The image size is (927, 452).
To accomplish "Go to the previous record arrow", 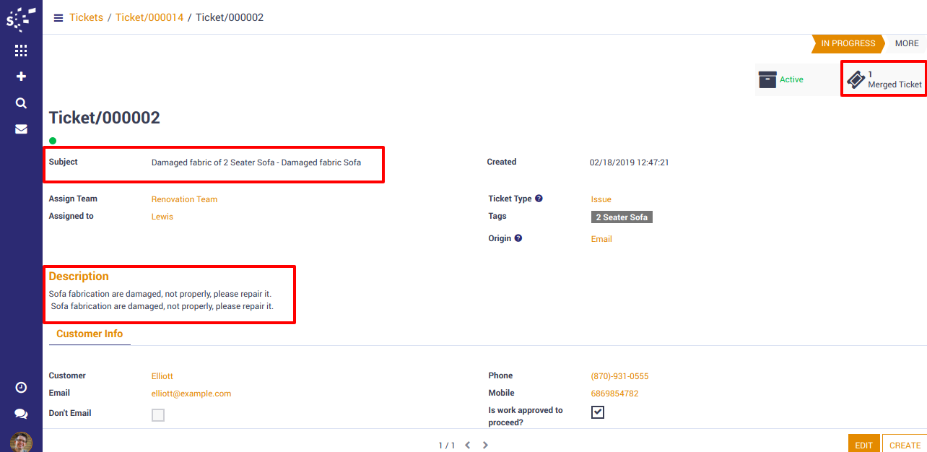I will 468,446.
